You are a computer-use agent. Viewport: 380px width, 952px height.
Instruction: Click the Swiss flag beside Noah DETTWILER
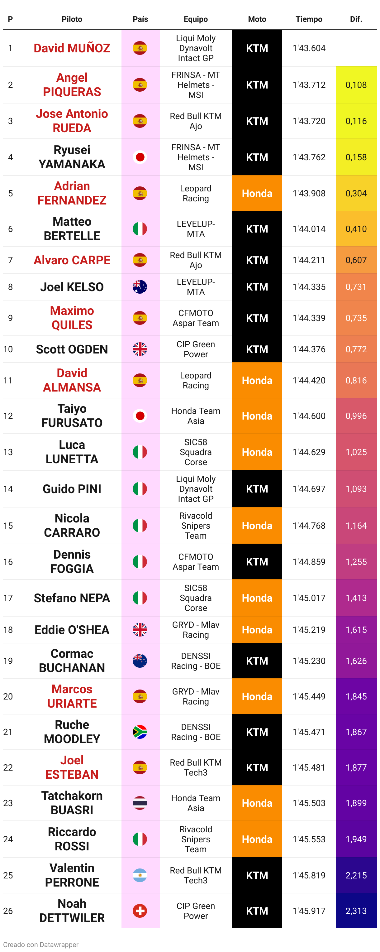(x=140, y=911)
